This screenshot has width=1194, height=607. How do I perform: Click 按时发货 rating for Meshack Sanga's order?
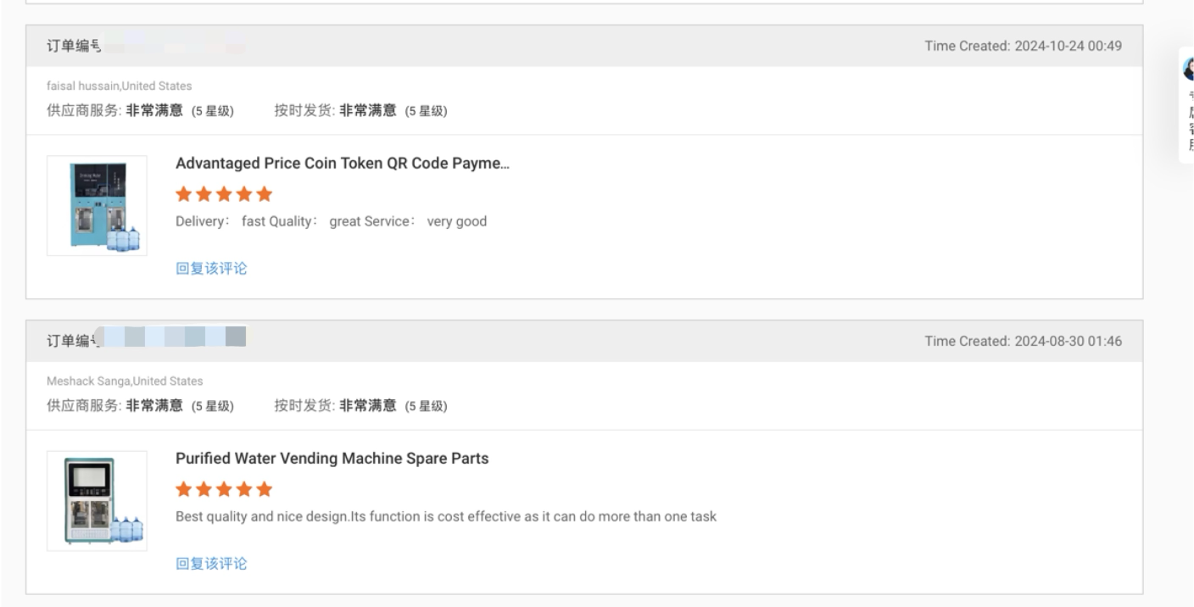360,406
